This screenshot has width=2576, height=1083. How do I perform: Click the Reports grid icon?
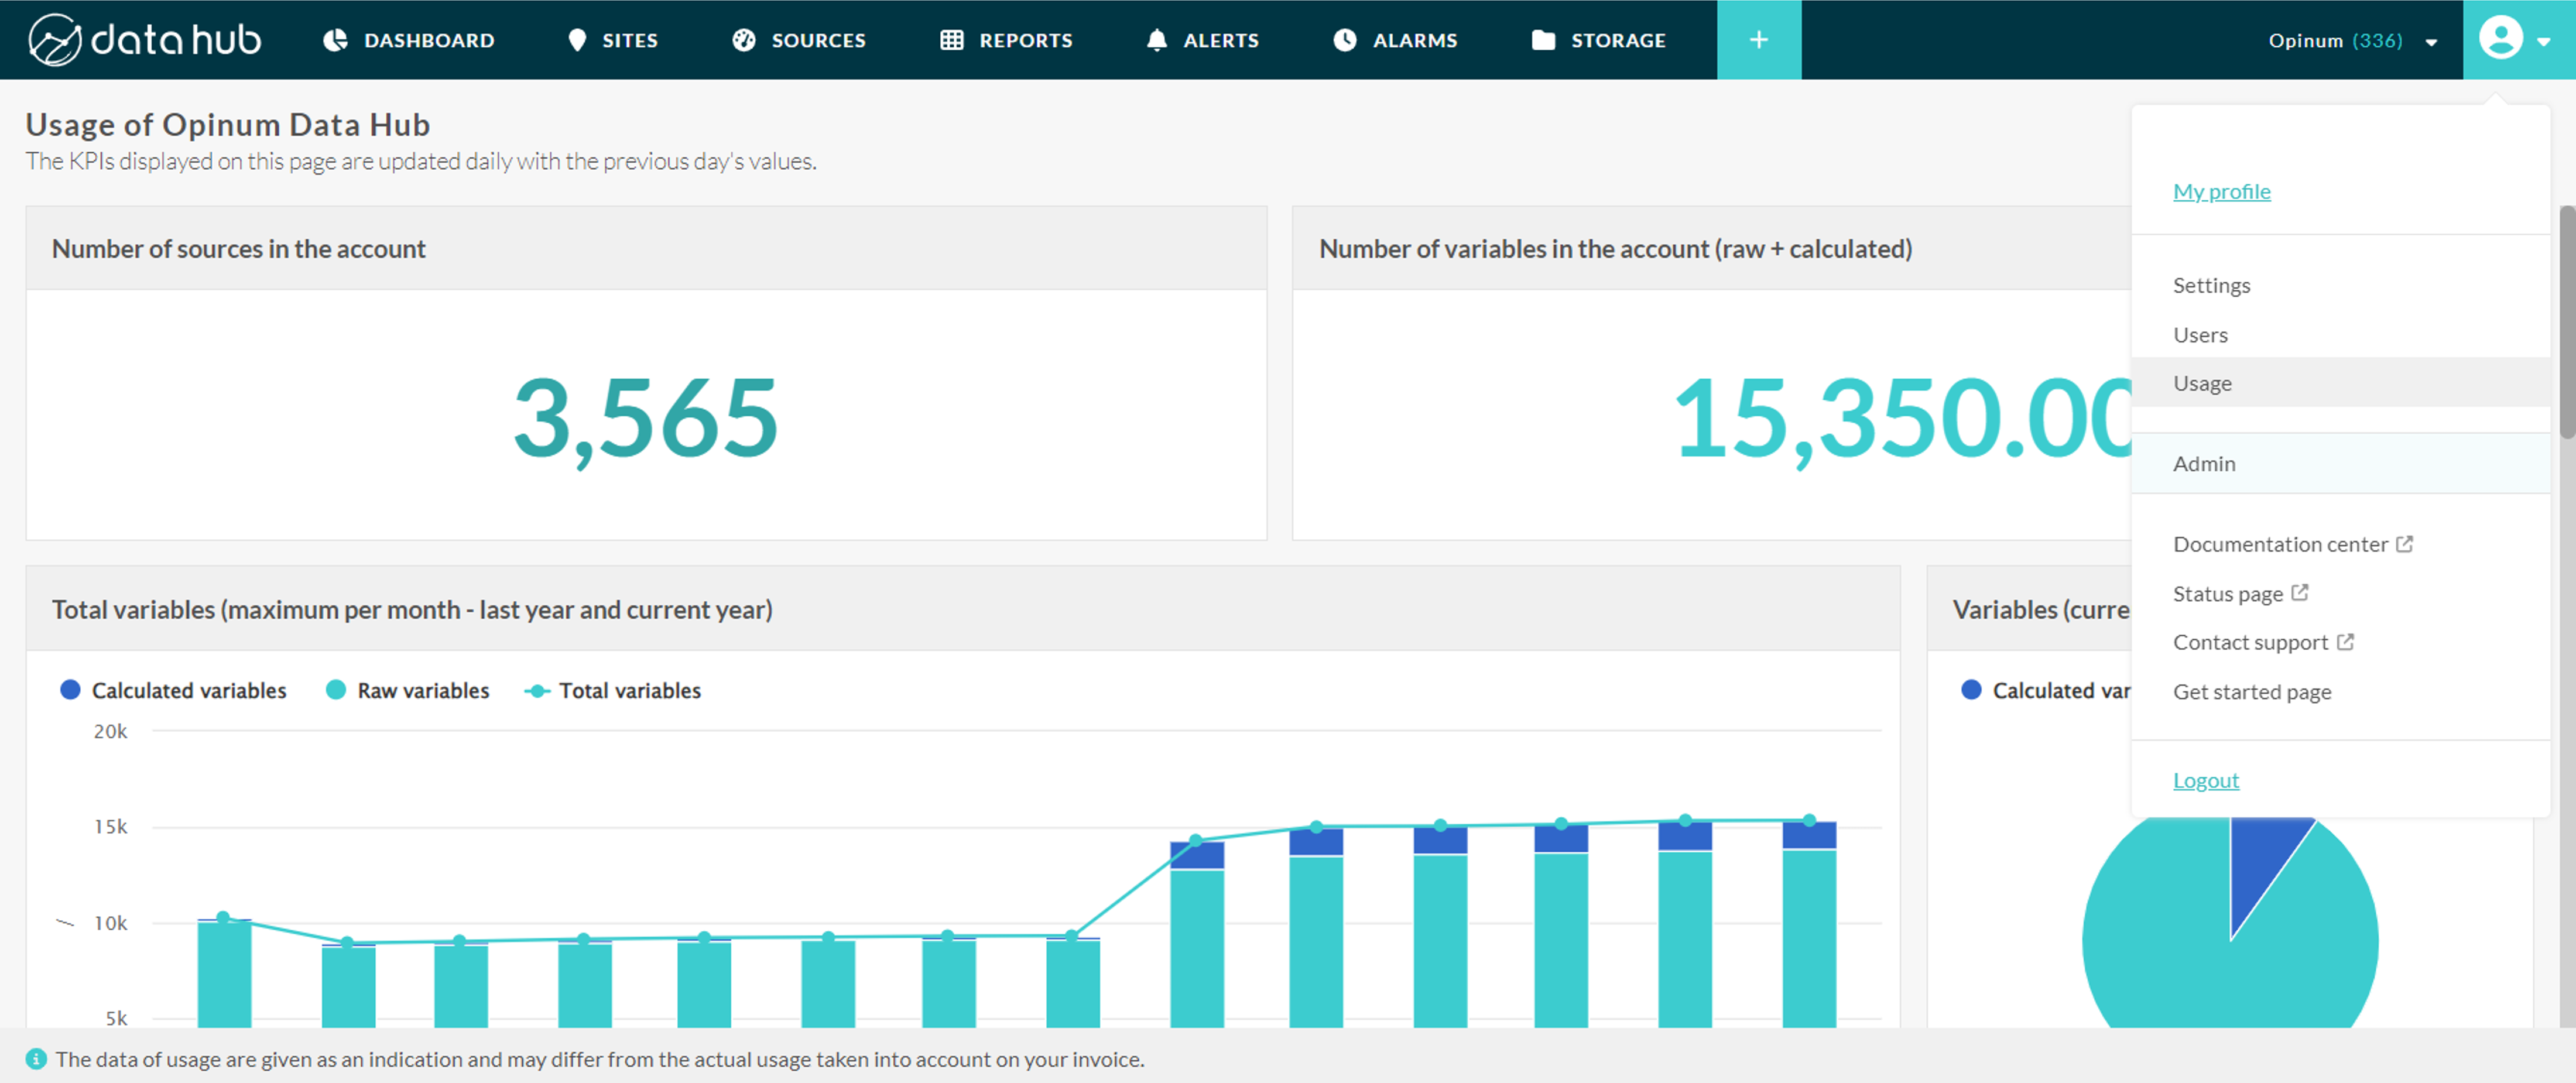[952, 40]
